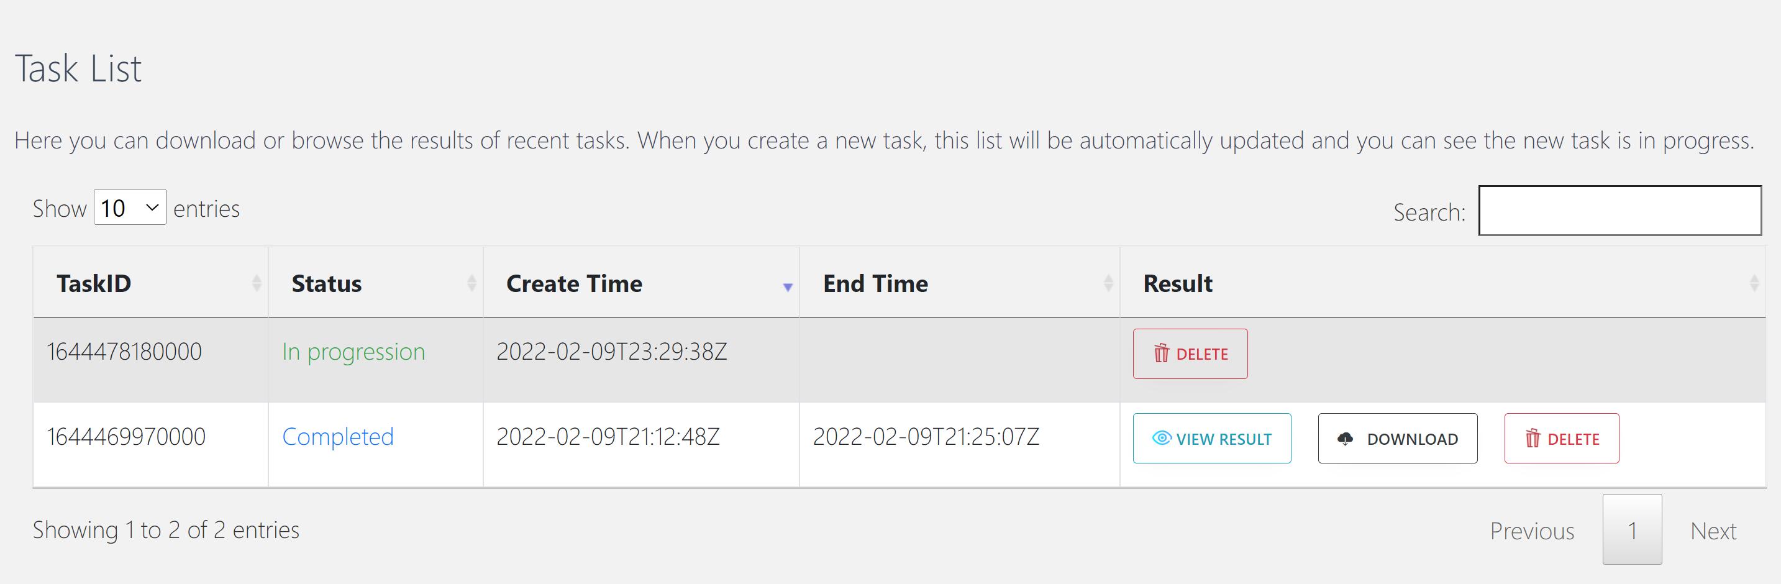Click the Completed status text
1781x584 pixels.
[x=338, y=437]
